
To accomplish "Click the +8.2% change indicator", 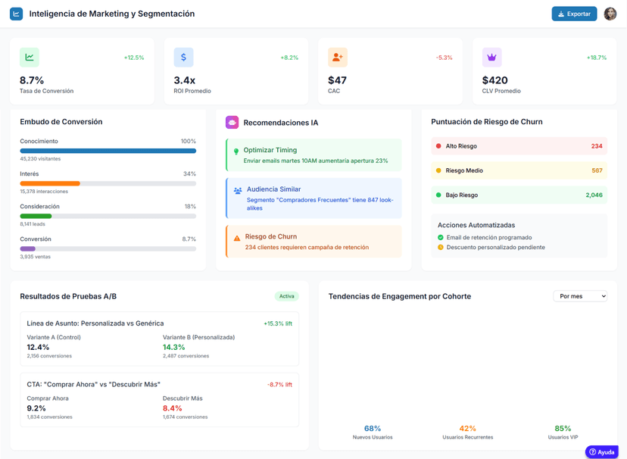I will point(289,58).
